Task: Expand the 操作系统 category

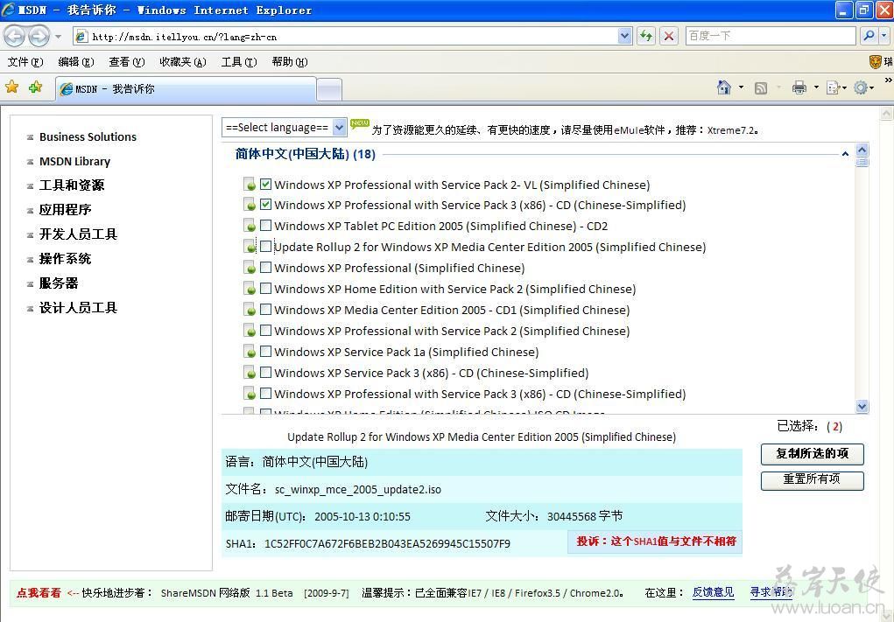Action: tap(65, 259)
